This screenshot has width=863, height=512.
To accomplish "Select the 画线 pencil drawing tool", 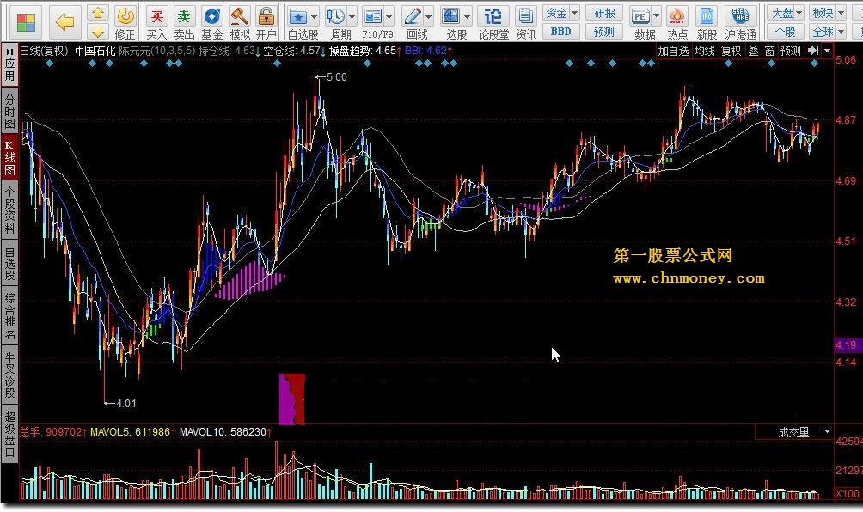I will [x=412, y=16].
